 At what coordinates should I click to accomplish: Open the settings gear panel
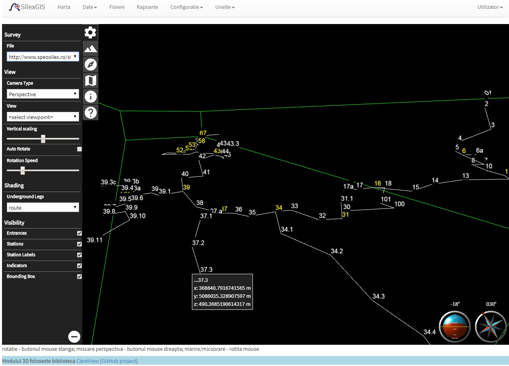(90, 32)
